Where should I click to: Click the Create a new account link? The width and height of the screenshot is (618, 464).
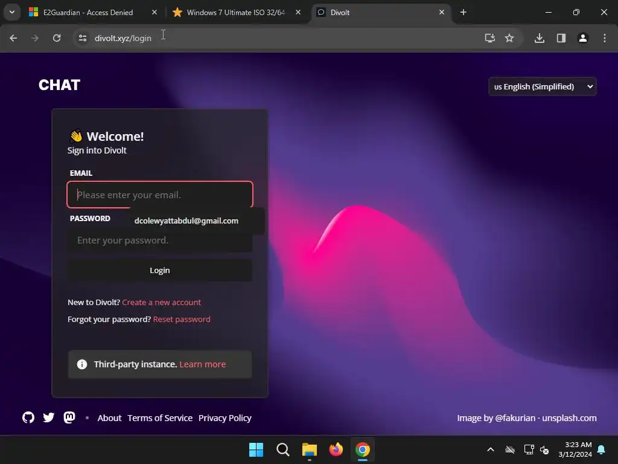point(162,302)
